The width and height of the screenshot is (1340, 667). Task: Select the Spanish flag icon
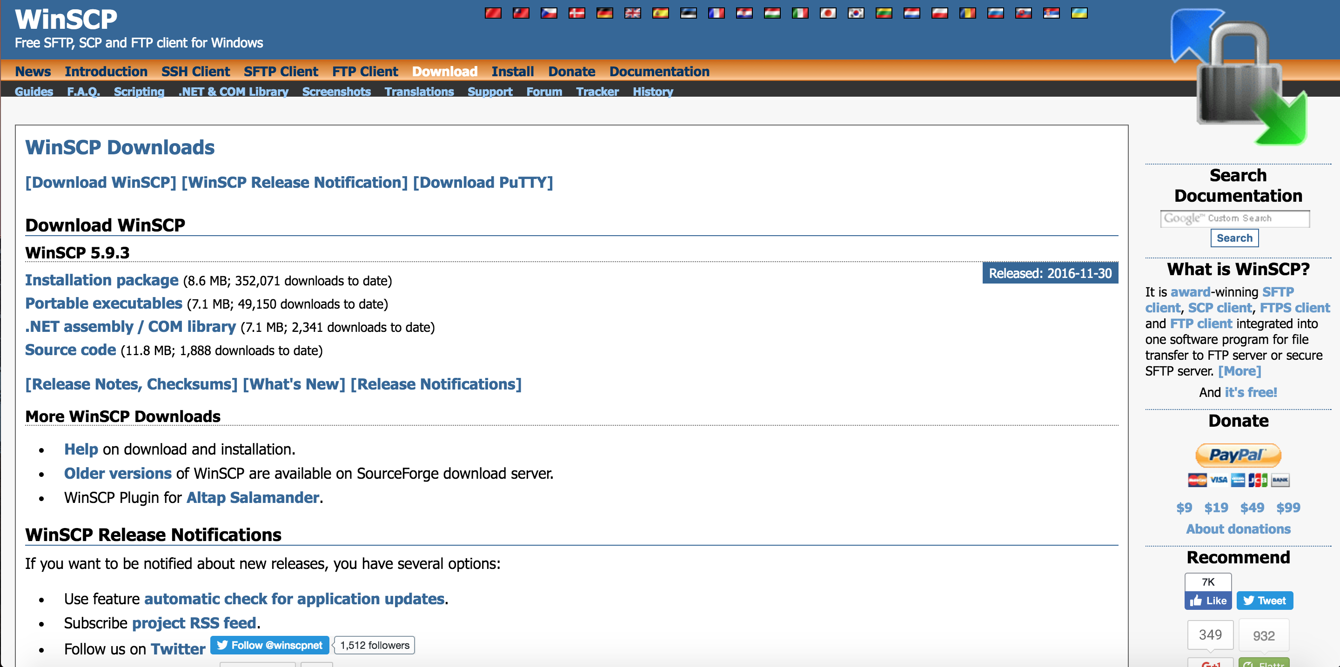[x=661, y=13]
